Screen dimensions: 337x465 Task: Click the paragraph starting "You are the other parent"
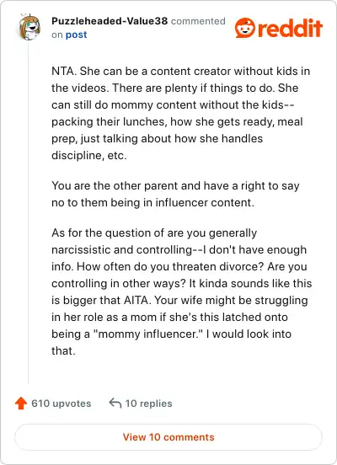click(175, 195)
